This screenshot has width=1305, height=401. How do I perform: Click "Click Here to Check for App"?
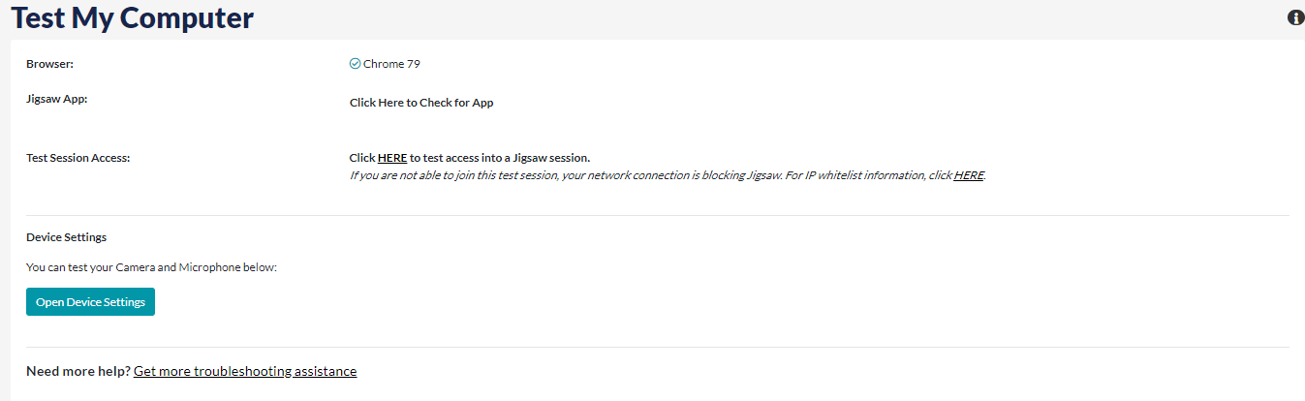[421, 103]
